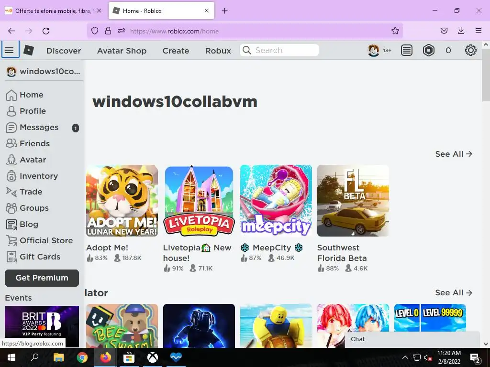Screen dimensions: 490x367
Task: Open a new browser tab
Action: (x=225, y=11)
